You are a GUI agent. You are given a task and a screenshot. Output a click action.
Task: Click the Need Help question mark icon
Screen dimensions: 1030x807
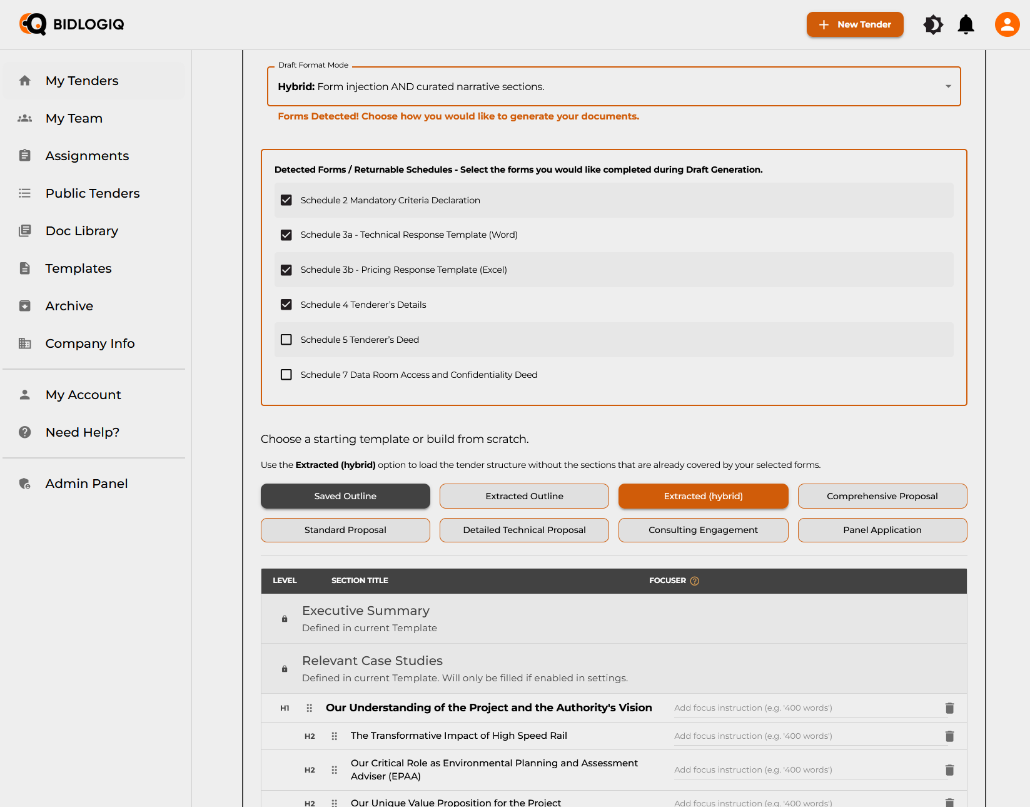pos(25,432)
